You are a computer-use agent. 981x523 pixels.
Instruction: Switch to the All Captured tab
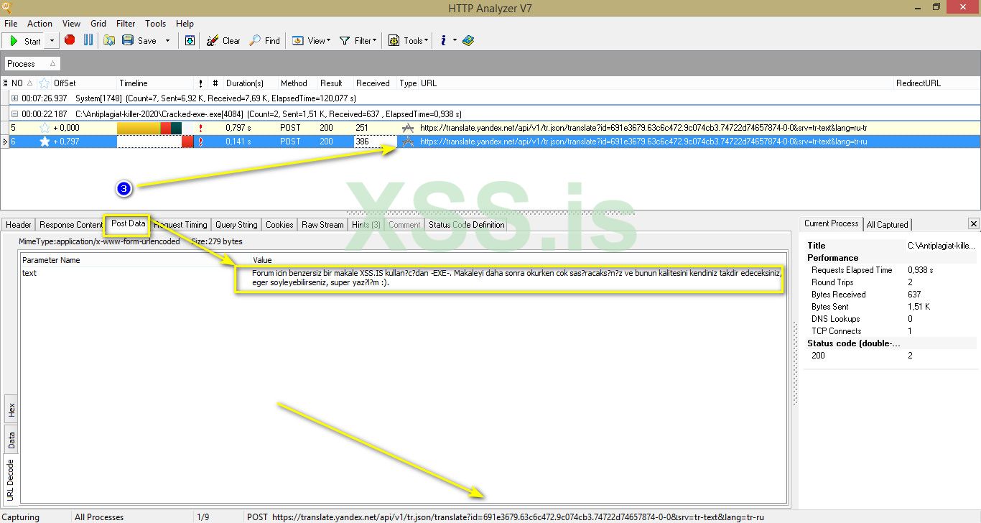pos(888,225)
